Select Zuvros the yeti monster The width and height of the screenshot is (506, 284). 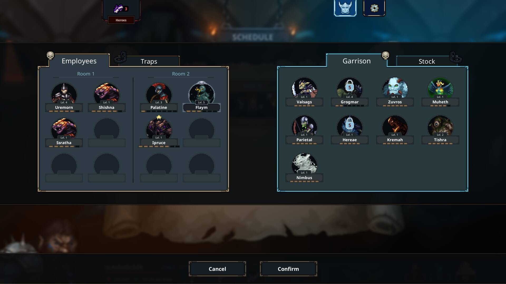[395, 89]
